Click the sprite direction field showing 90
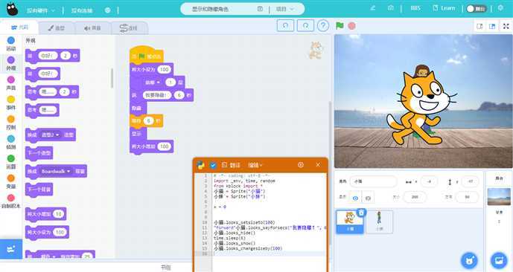 (x=467, y=197)
